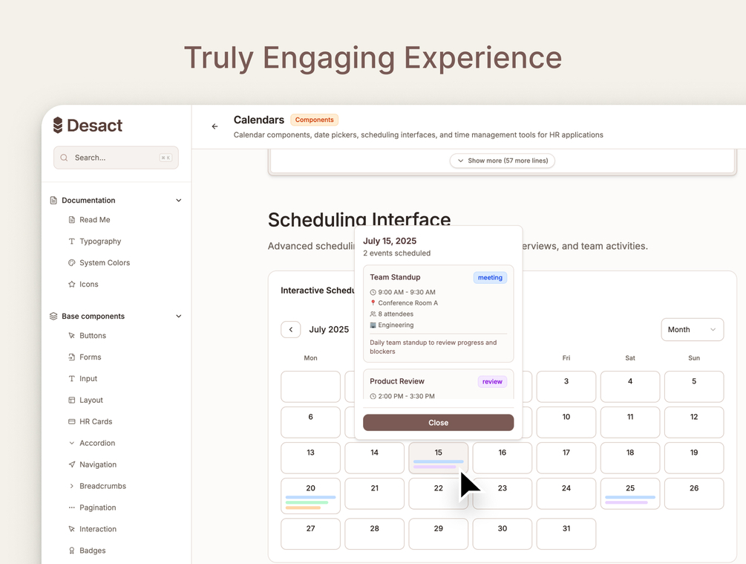
Task: Collapse the Base components section chevron
Action: (178, 317)
